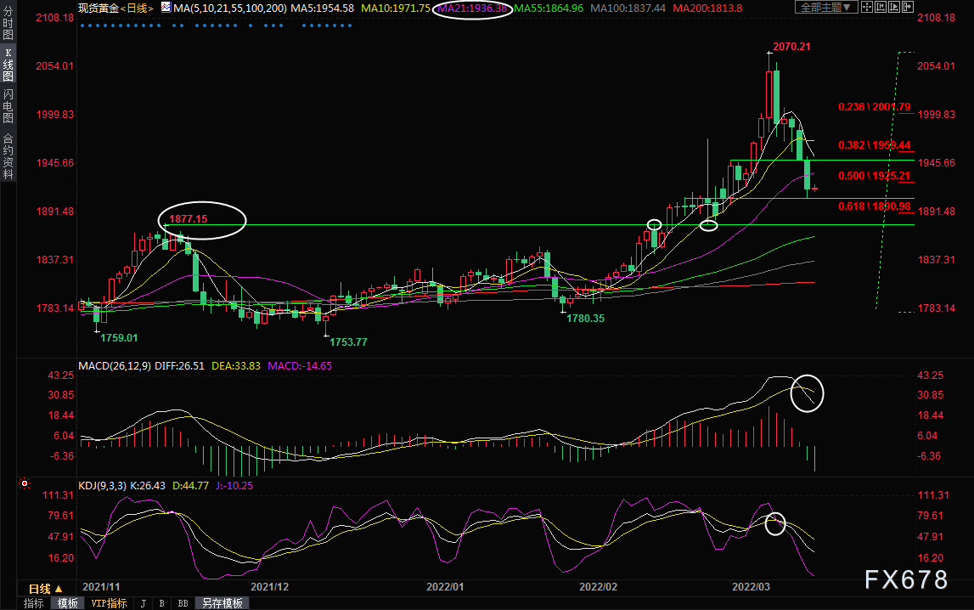Click the D:44.77 value

pos(191,486)
